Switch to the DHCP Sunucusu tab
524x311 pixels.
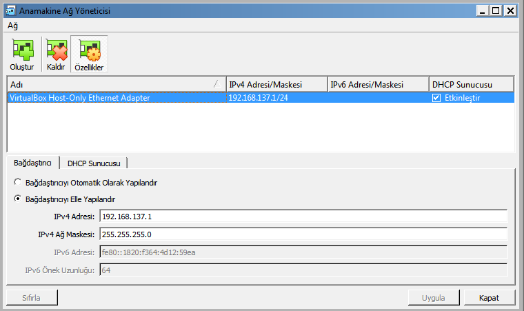pyautogui.click(x=94, y=163)
